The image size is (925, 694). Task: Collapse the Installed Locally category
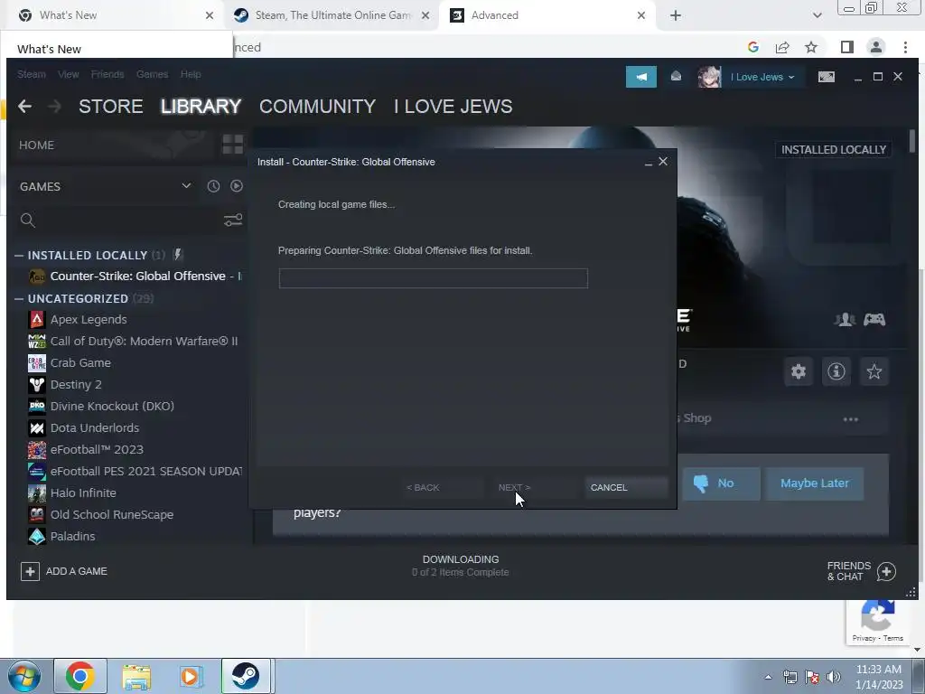(19, 255)
